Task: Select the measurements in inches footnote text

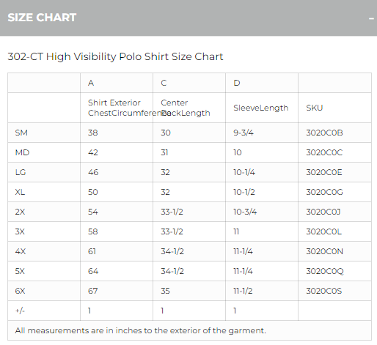Action: click(x=140, y=330)
